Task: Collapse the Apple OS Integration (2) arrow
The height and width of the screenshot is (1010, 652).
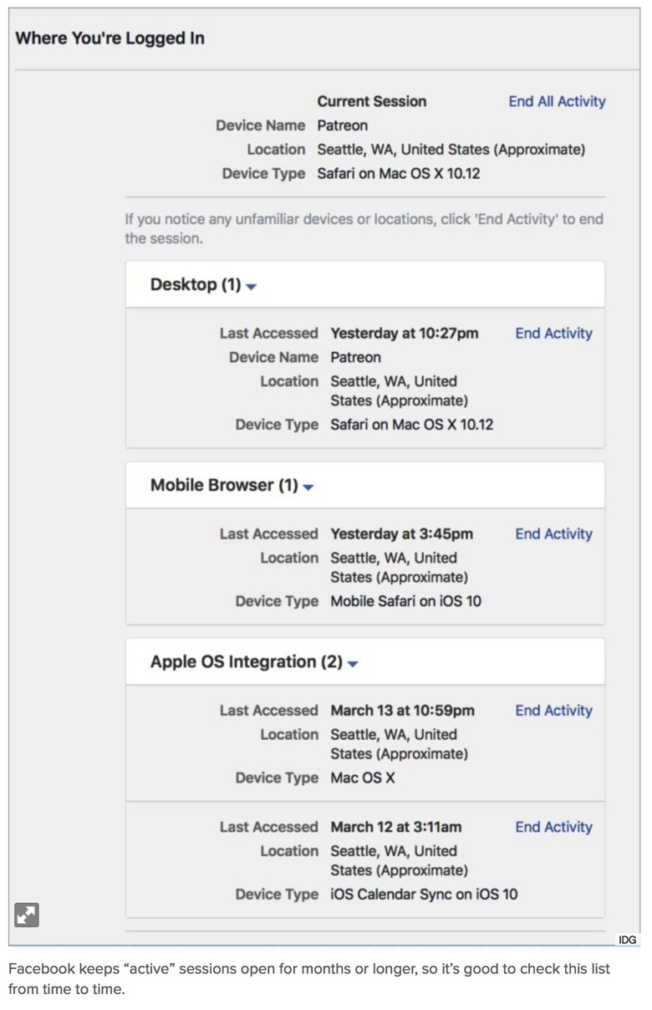Action: pos(353,663)
